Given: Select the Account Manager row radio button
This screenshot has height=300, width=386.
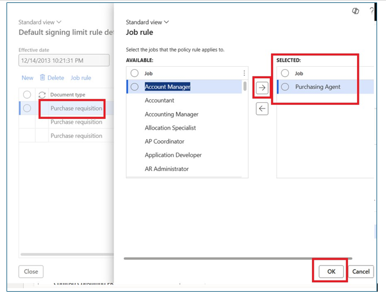Looking at the screenshot, I should pyautogui.click(x=135, y=87).
